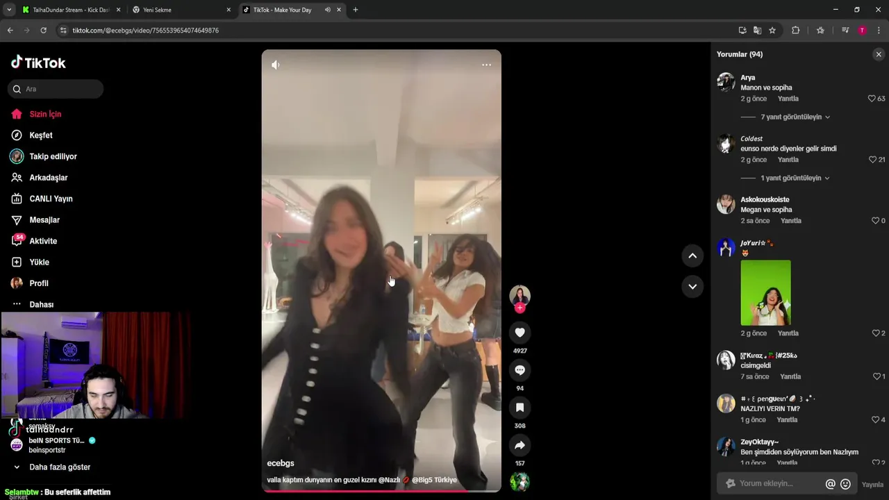Open green image in JoYuri's comment

[765, 292]
